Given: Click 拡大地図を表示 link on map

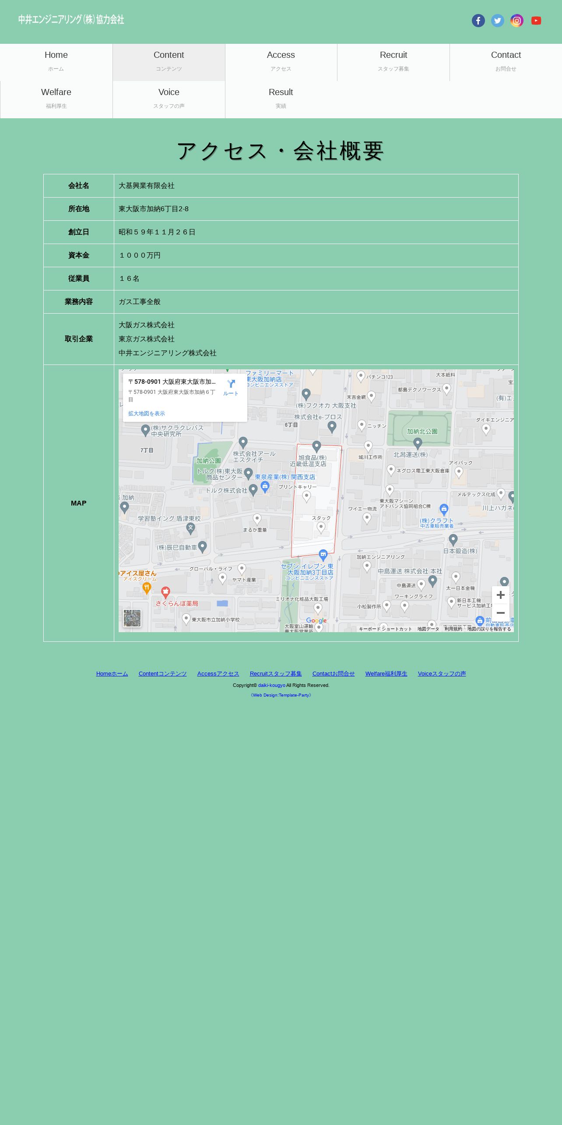Looking at the screenshot, I should tap(147, 414).
